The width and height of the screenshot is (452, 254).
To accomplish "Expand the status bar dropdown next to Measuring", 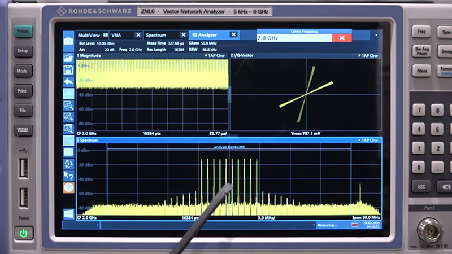I will (315, 225).
